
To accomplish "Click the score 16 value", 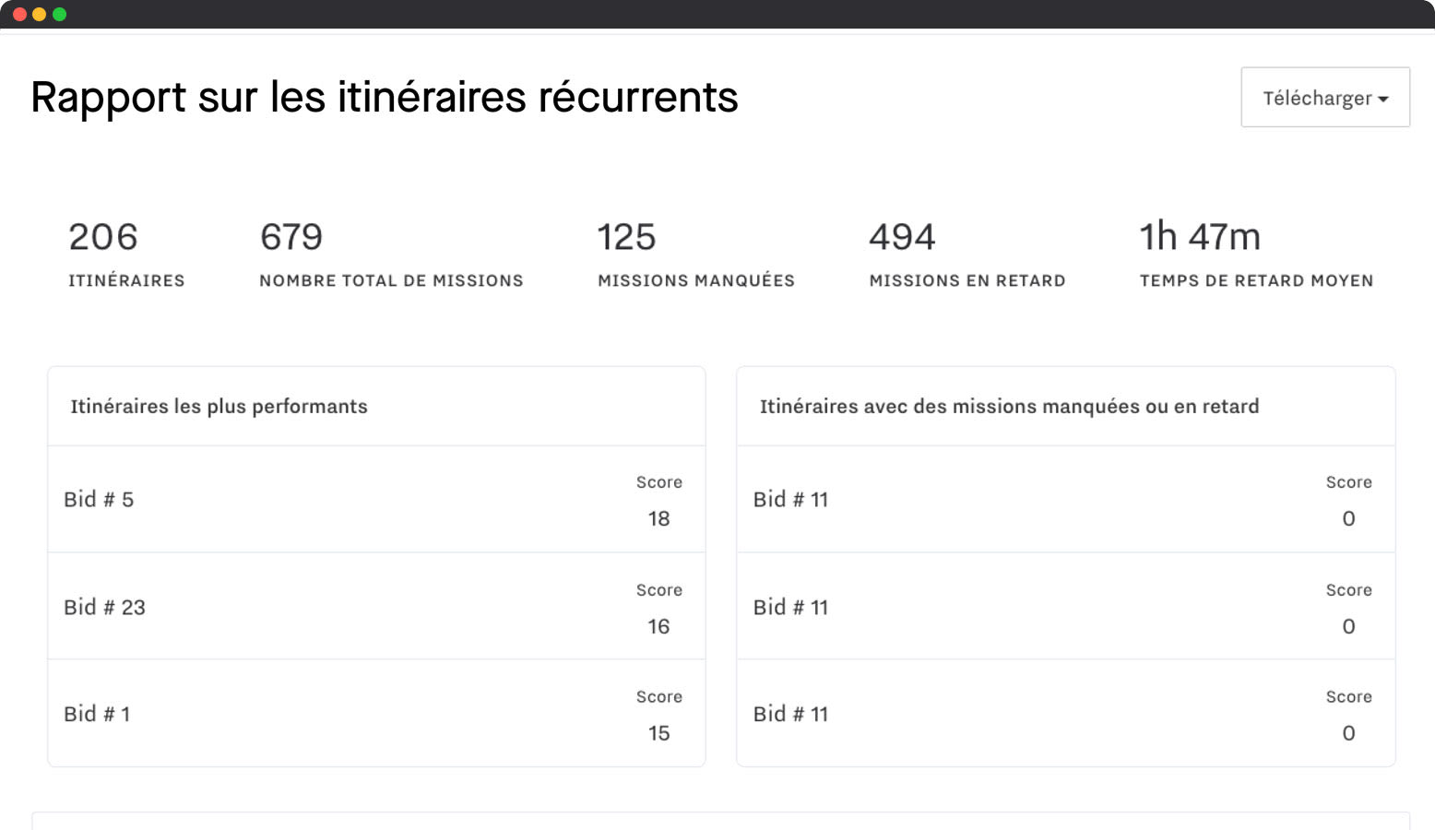I will (658, 627).
